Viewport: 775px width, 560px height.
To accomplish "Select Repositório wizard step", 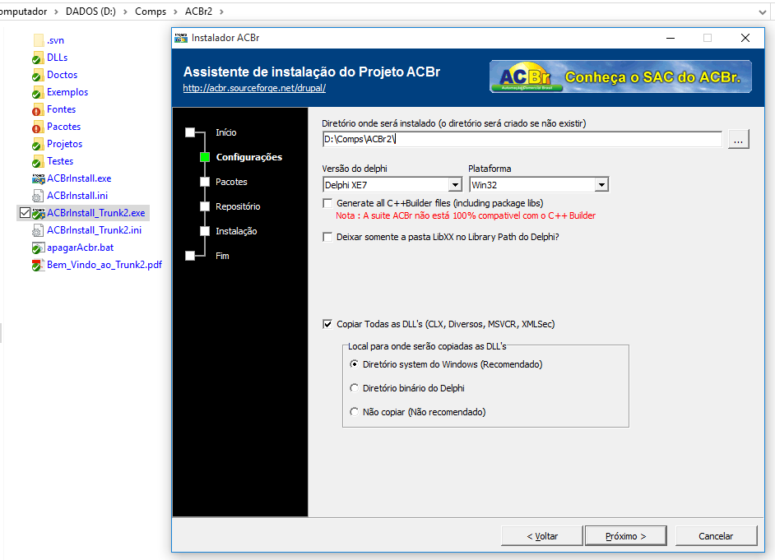I will point(238,206).
